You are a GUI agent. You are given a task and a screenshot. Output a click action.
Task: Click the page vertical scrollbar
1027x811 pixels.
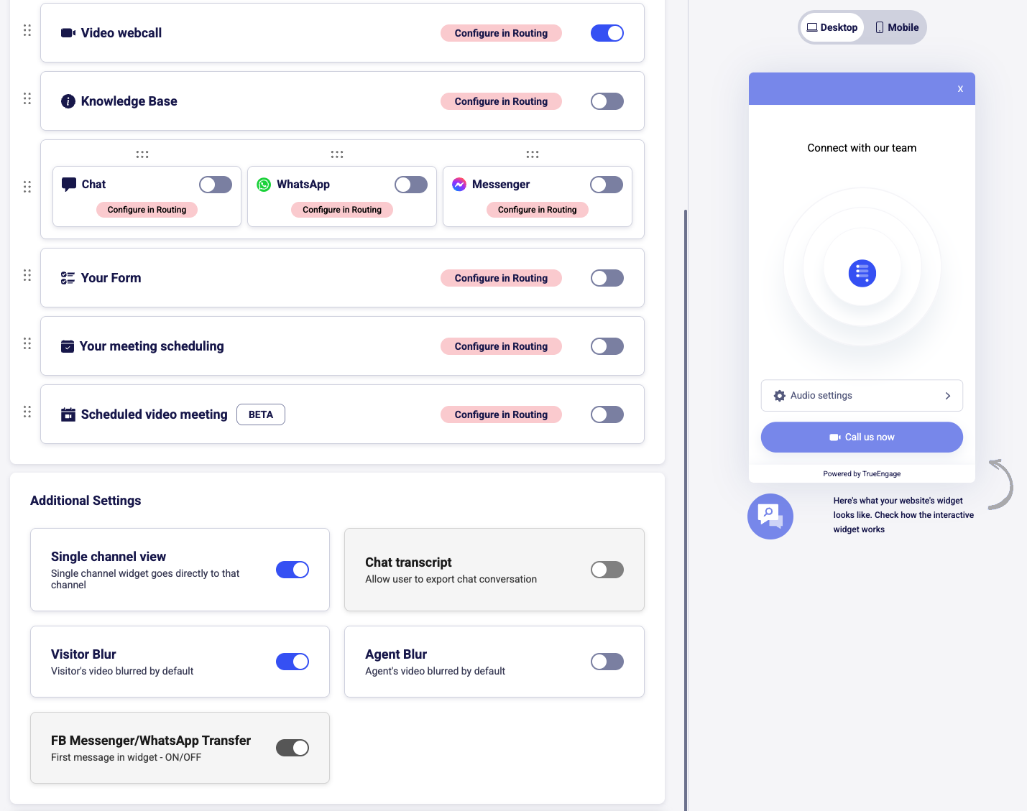(x=686, y=503)
